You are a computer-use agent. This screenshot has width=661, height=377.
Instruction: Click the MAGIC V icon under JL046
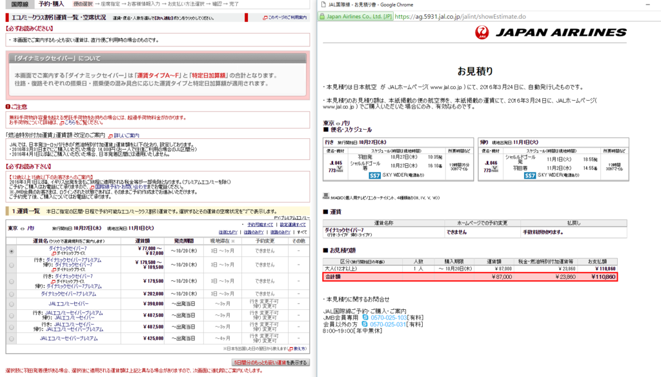pos(495,169)
